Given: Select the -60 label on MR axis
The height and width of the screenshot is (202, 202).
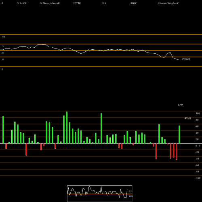Looking at the screenshot, I should (x=197, y=165).
